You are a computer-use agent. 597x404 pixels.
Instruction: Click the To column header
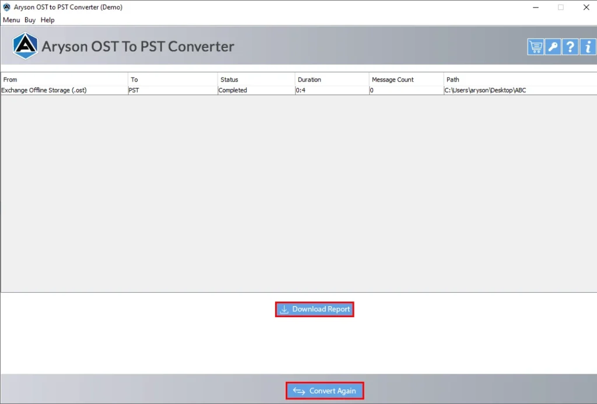click(173, 80)
